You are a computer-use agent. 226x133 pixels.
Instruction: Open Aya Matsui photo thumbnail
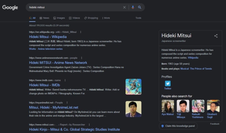(x=168, y=106)
